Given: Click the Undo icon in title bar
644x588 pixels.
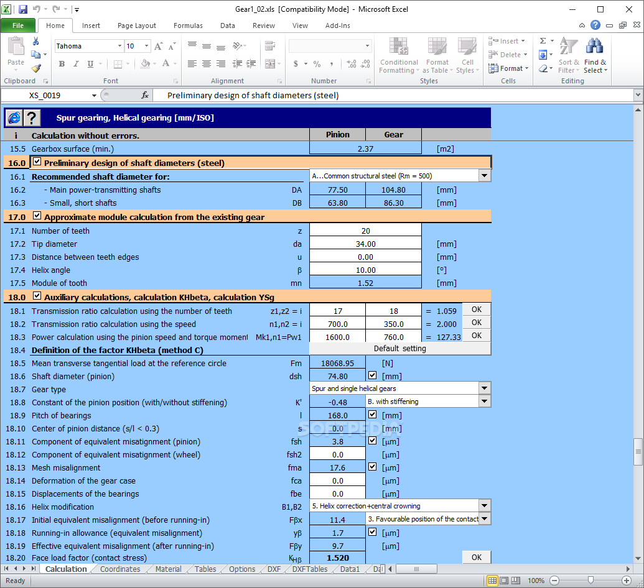Looking at the screenshot, I should coord(37,9).
